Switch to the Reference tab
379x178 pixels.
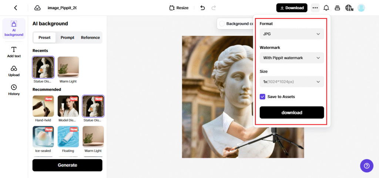tap(90, 37)
